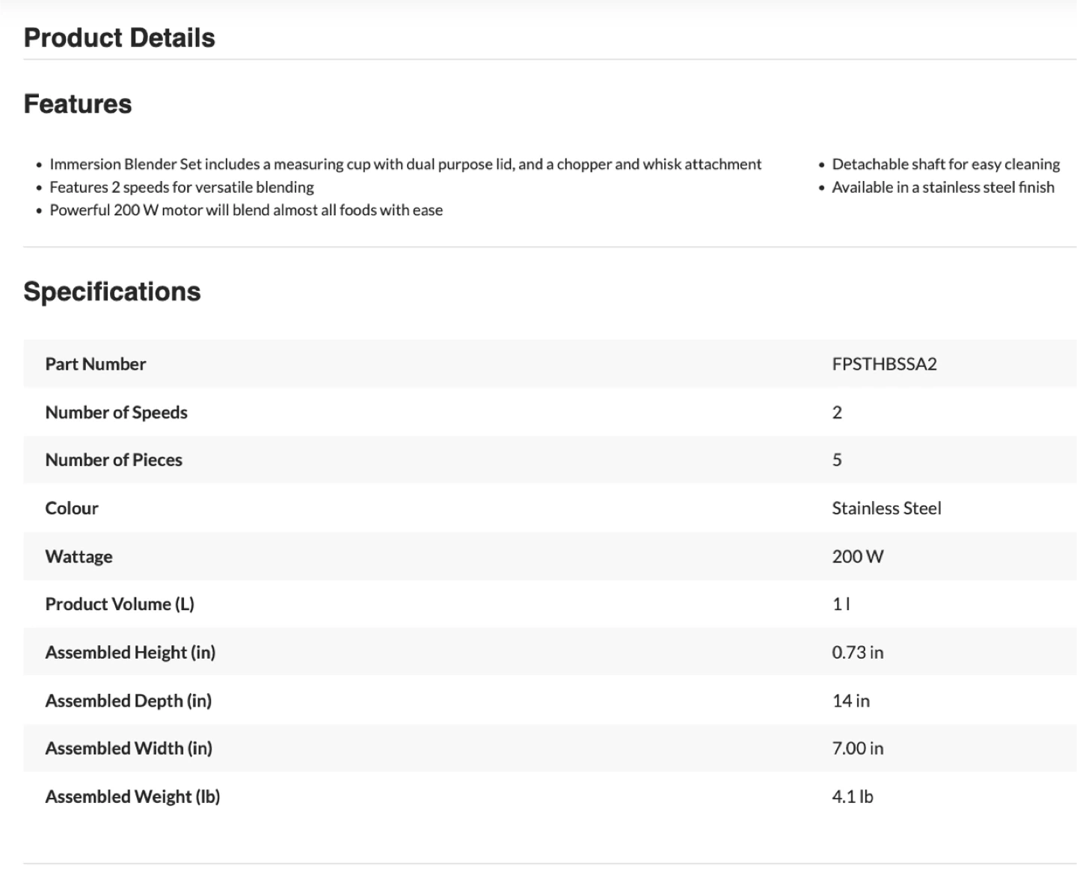The height and width of the screenshot is (874, 1077).
Task: Select the Detachable shaft feature bullet
Action: point(945,164)
